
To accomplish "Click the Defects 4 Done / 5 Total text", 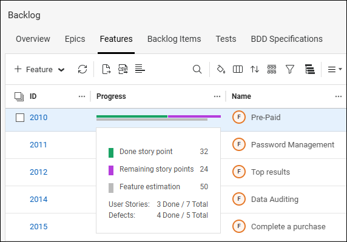I will pyautogui.click(x=158, y=215).
